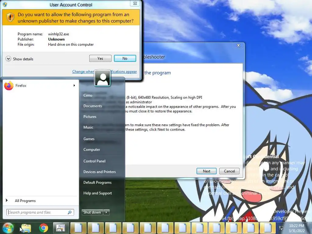Image resolution: width=312 pixels, height=234 pixels.
Task: Click 'Hard drive on this computer' text
Action: click(x=71, y=44)
